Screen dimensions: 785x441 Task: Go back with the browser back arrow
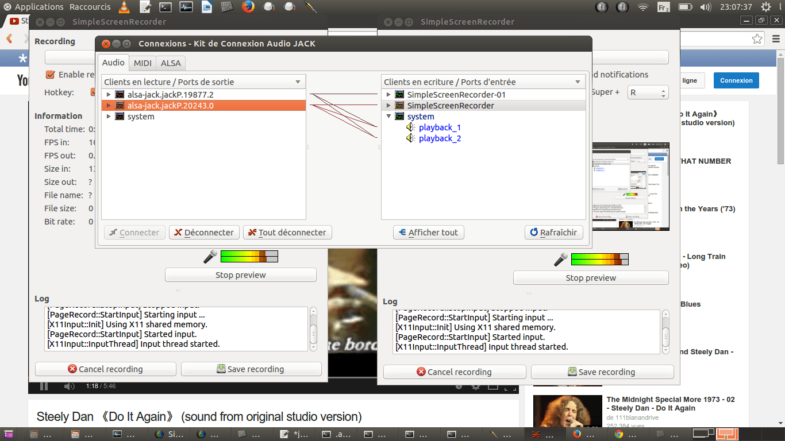(9, 38)
